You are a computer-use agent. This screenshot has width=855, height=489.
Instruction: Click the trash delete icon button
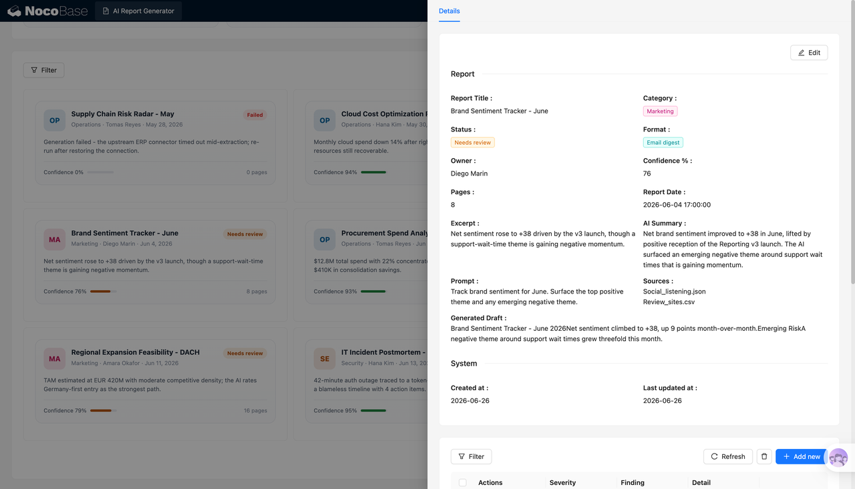click(x=764, y=456)
